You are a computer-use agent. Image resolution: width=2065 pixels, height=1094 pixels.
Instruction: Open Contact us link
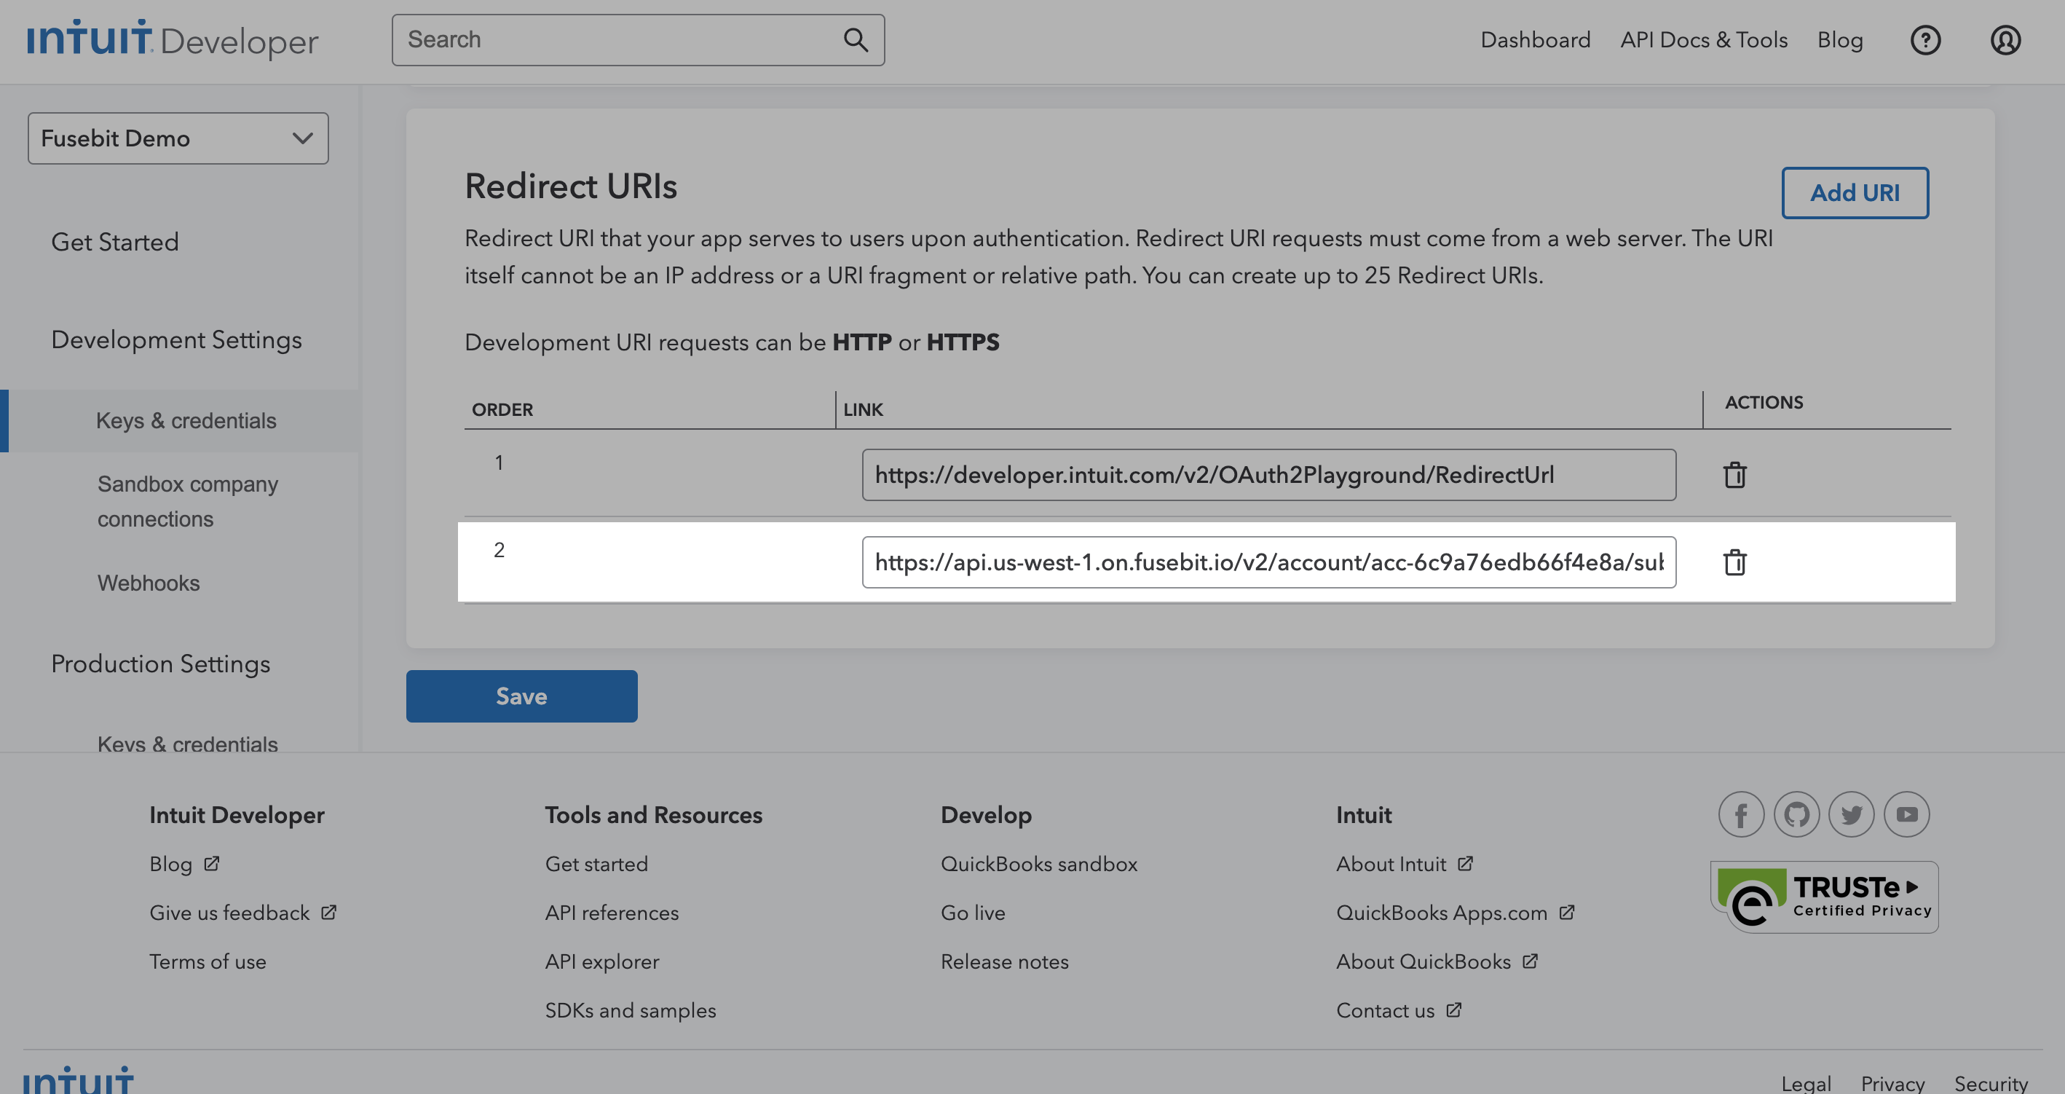[x=1399, y=1010]
